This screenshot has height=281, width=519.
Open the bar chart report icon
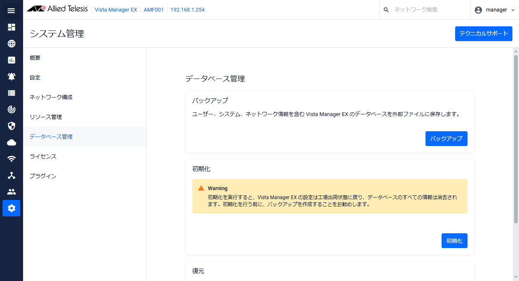point(12,60)
